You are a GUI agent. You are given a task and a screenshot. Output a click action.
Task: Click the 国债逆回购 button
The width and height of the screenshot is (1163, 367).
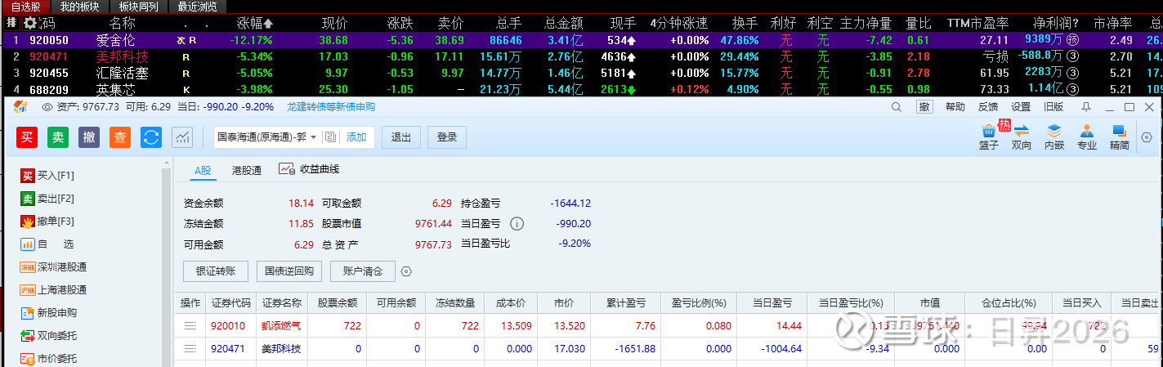289,271
